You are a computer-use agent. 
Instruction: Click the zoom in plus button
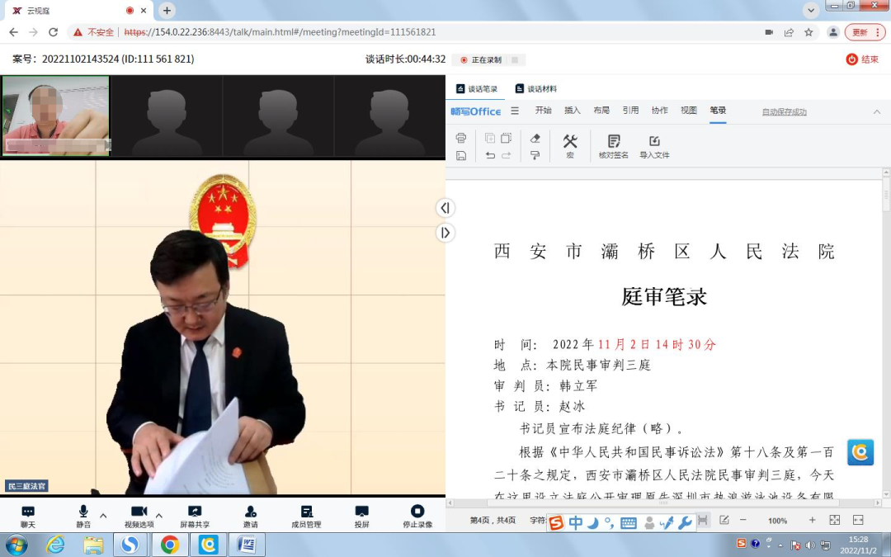point(813,521)
